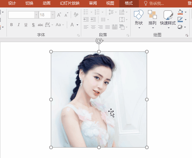Screen dimensions: 192x158
Task: Click the center align text icon
Action: 93,27
